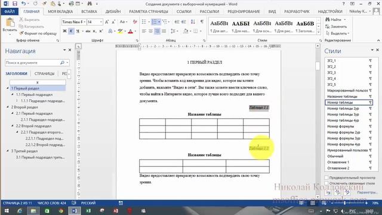This screenshot has height=215, width=382.
Task: Click the undo arrow in quick access toolbar
Action: click(x=23, y=4)
